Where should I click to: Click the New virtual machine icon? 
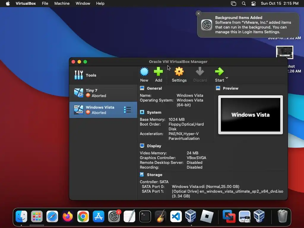144,72
